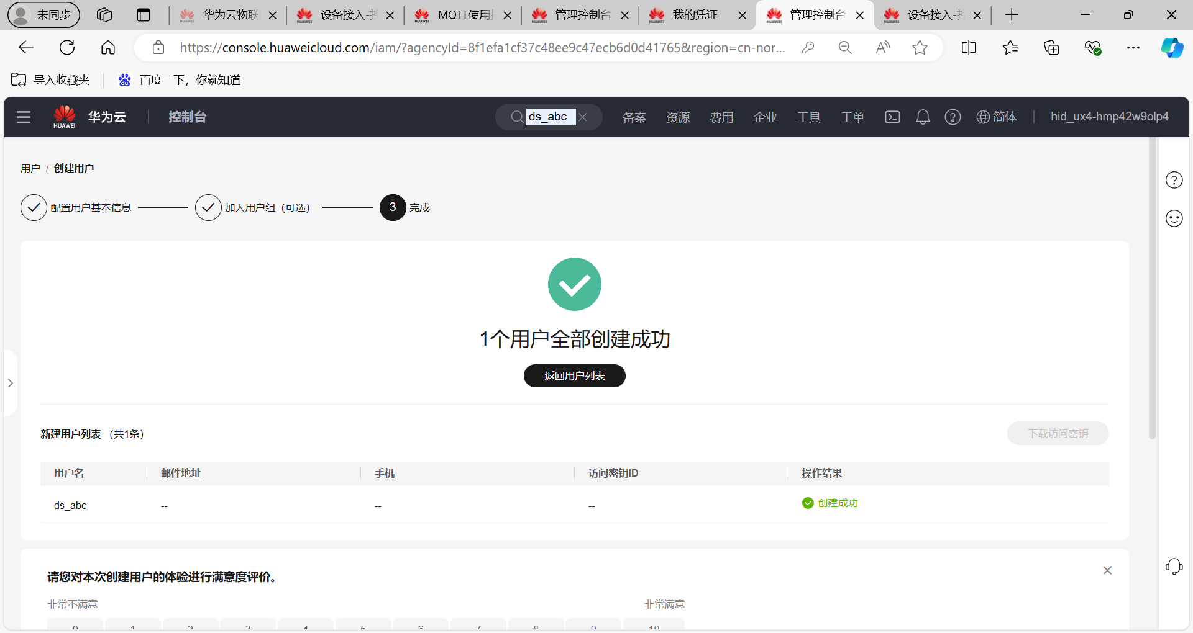
Task: Expand the collapsed left sidebar chevron
Action: pos(10,383)
